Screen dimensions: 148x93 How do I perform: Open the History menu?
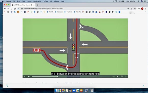pyautogui.click(x=29, y=1)
